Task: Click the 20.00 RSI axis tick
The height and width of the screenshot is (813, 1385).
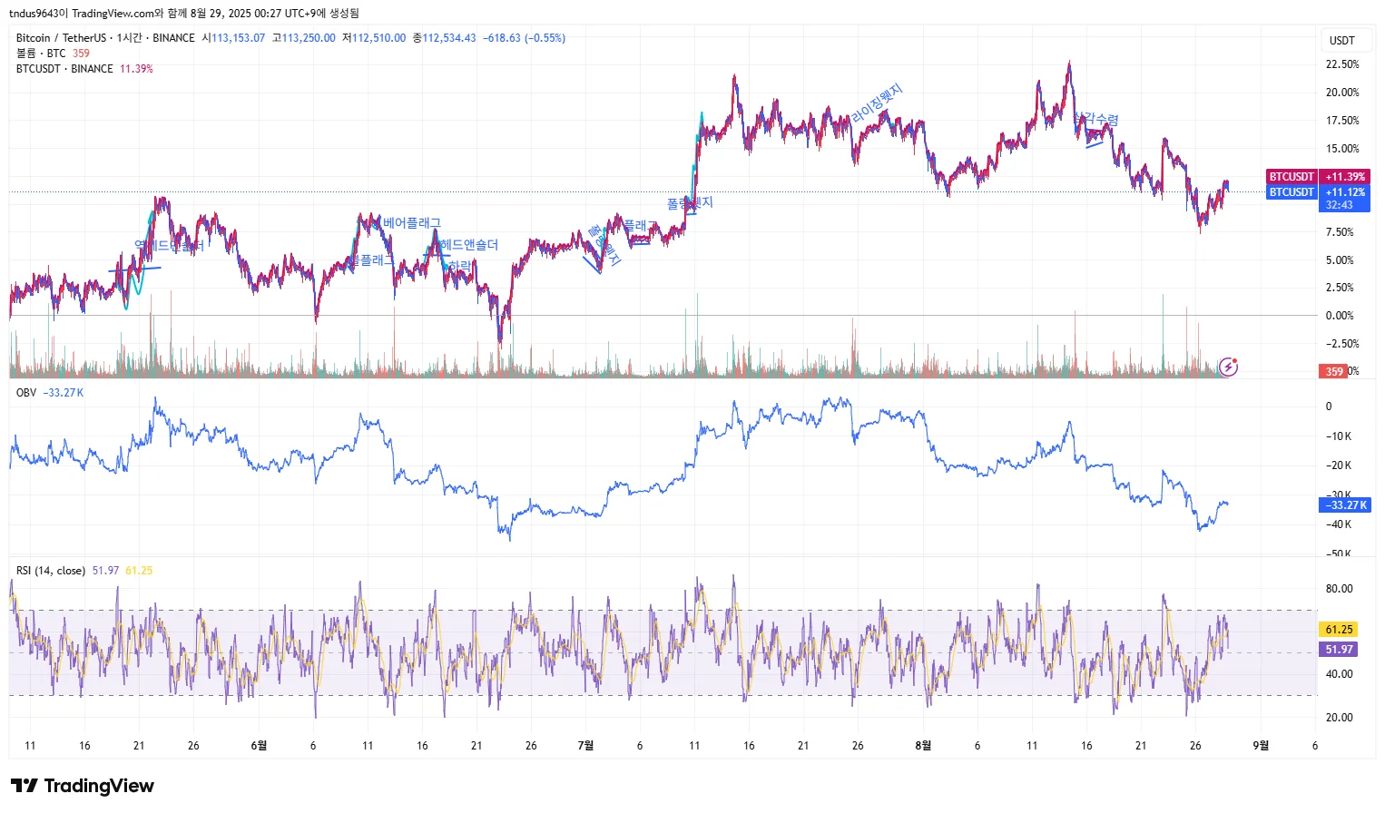Action: coord(1339,718)
